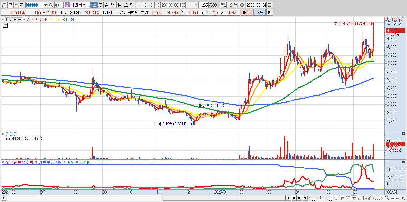Screen dimensions: 407x202
Task: Click the play button in bottom playback bar
Action: (289, 198)
